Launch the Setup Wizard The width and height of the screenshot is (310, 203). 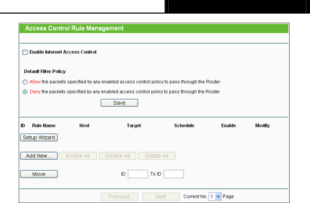coord(39,137)
